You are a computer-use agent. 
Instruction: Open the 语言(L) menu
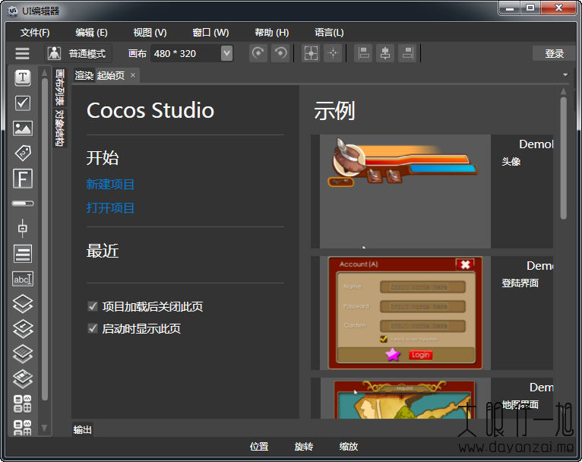point(329,33)
